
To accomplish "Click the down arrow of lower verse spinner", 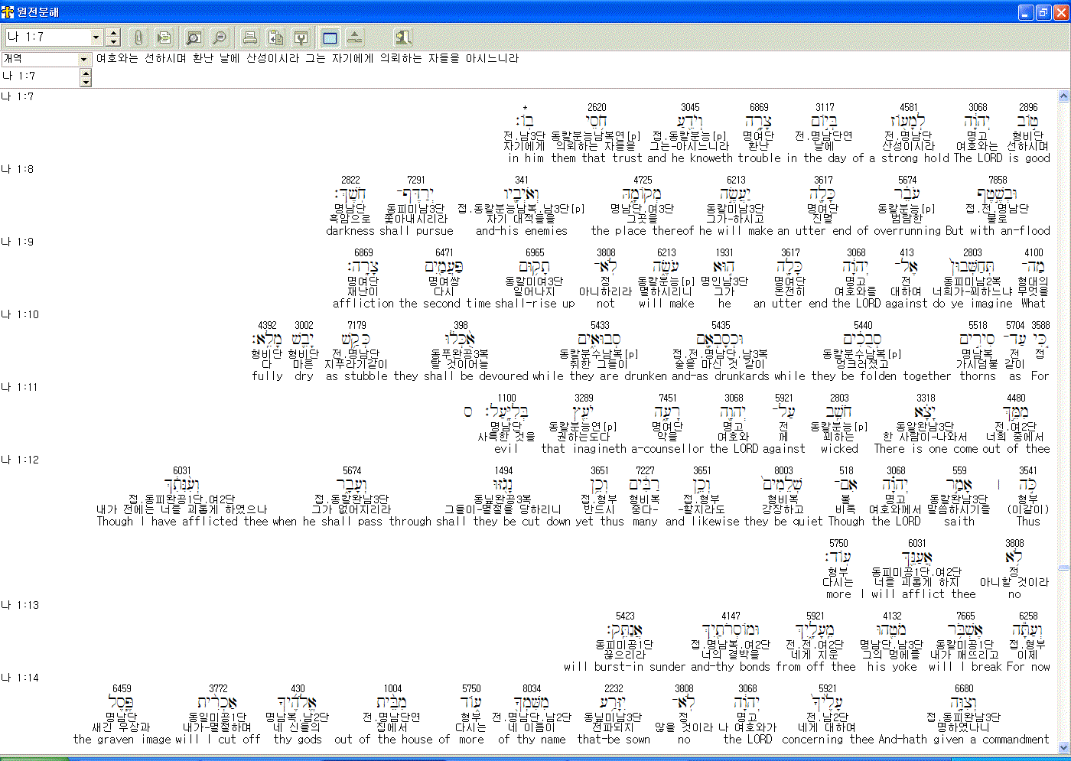I will tap(86, 81).
